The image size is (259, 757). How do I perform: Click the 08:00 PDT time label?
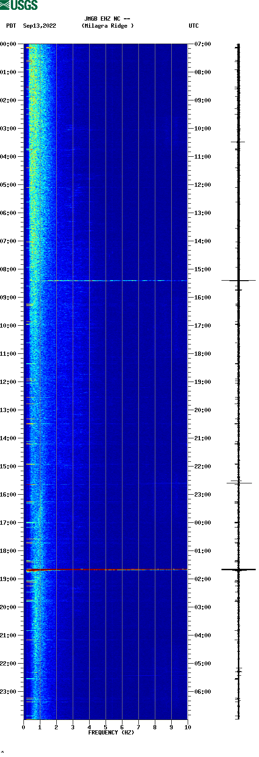pyautogui.click(x=8, y=269)
